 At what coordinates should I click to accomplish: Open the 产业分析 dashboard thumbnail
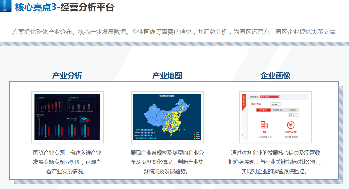pos(67,117)
